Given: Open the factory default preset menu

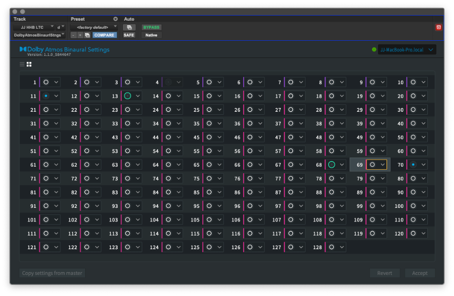Looking at the screenshot, I should (x=94, y=27).
